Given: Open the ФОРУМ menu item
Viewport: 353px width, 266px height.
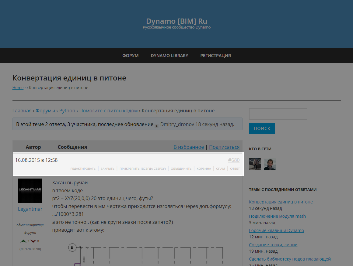Looking at the screenshot, I should [130, 56].
